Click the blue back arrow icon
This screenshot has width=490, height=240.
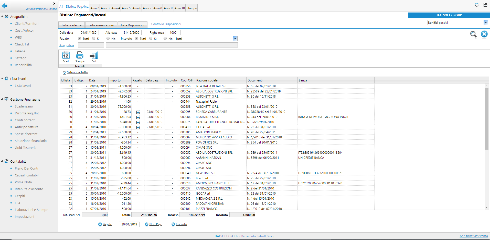(5, 6)
